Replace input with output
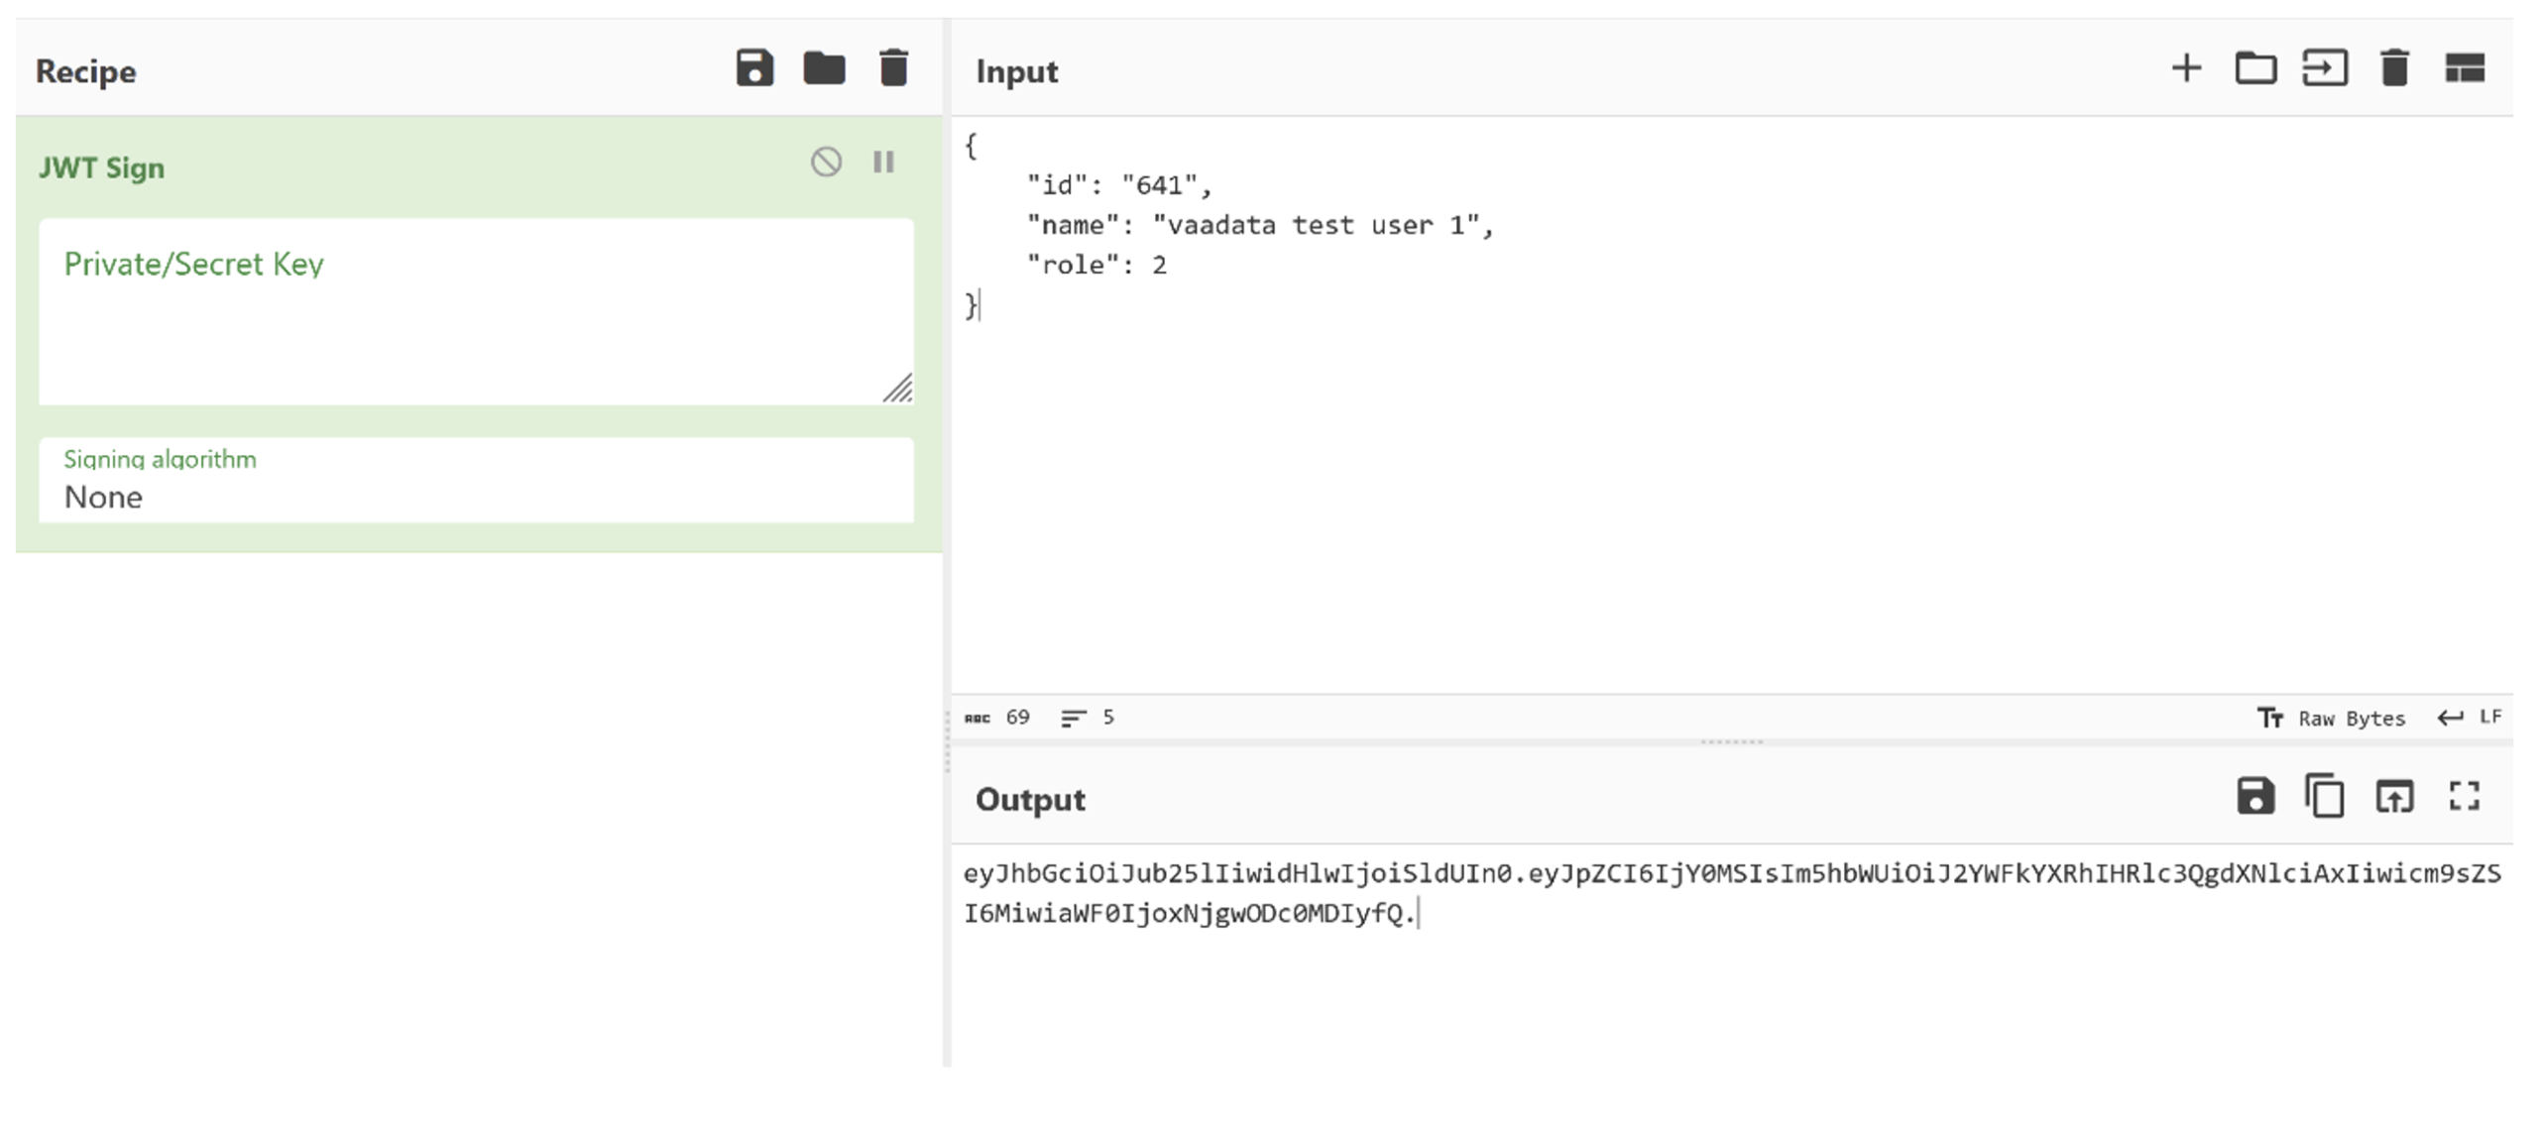Viewport: 2538px width, 1126px height. point(2394,796)
